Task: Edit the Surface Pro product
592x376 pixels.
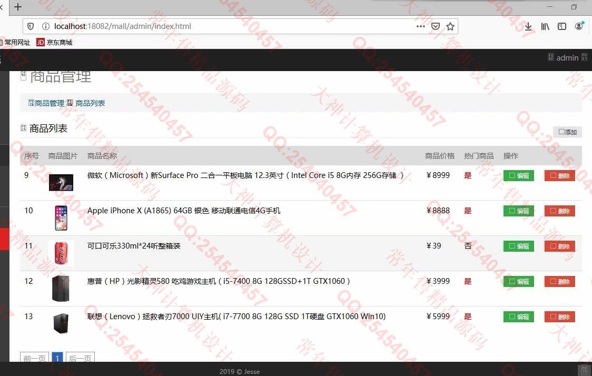Action: click(x=519, y=175)
